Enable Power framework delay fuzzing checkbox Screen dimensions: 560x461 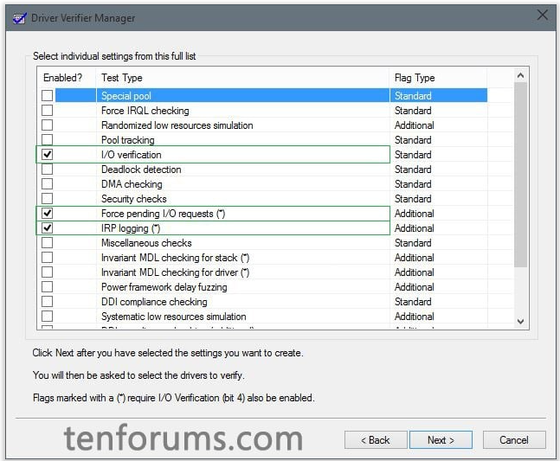[47, 287]
